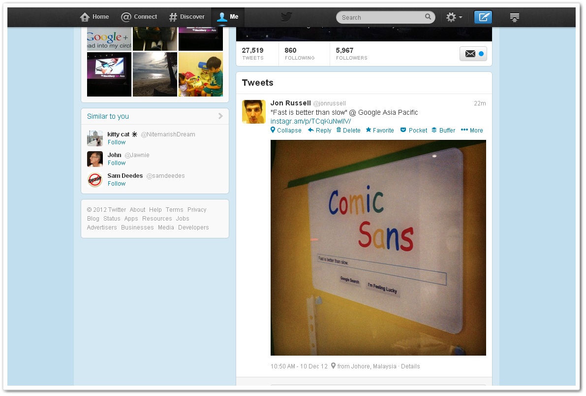Open the beach sunset photo thumbnail

[x=155, y=74]
